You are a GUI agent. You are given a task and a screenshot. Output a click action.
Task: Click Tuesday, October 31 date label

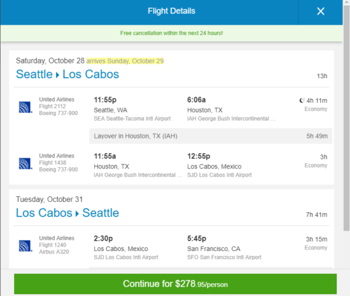tap(50, 199)
